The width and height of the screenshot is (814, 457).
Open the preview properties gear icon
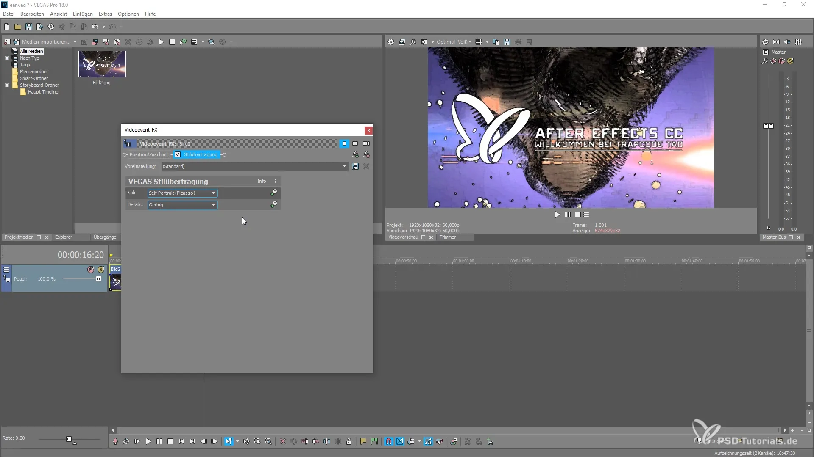click(x=391, y=42)
